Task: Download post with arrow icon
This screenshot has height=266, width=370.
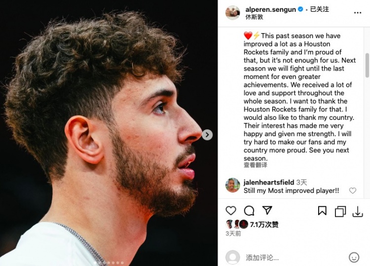Action: tap(358, 211)
